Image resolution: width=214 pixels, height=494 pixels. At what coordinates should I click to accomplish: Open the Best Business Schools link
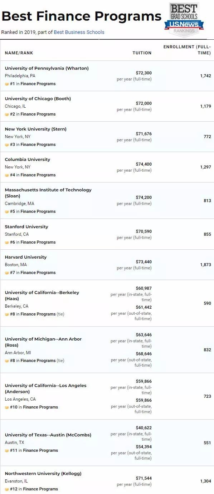[79, 32]
